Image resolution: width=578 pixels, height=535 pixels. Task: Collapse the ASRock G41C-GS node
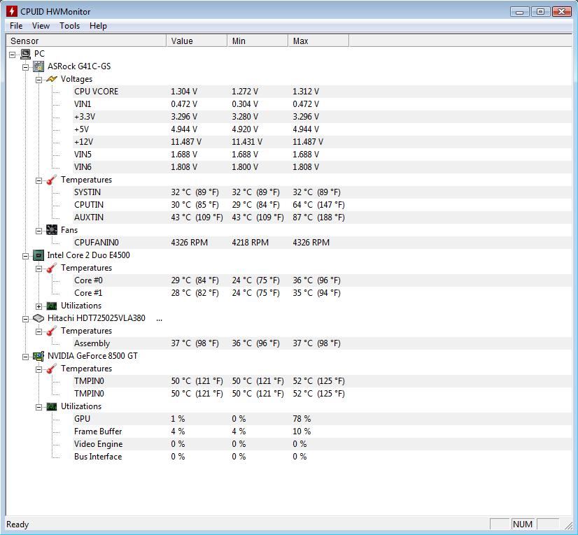tap(25, 67)
